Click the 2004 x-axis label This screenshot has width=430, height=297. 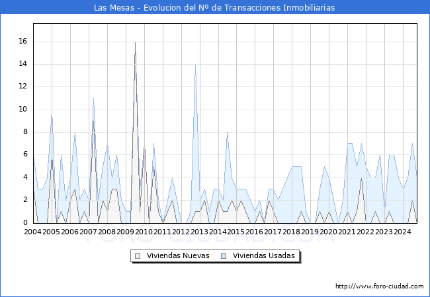[32, 232]
